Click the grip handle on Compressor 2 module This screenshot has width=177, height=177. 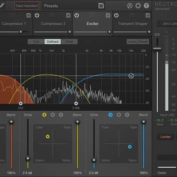(52, 15)
